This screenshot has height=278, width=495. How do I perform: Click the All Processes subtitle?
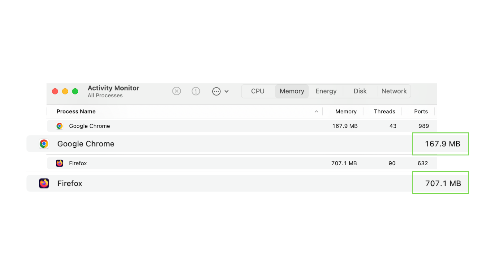(x=105, y=96)
